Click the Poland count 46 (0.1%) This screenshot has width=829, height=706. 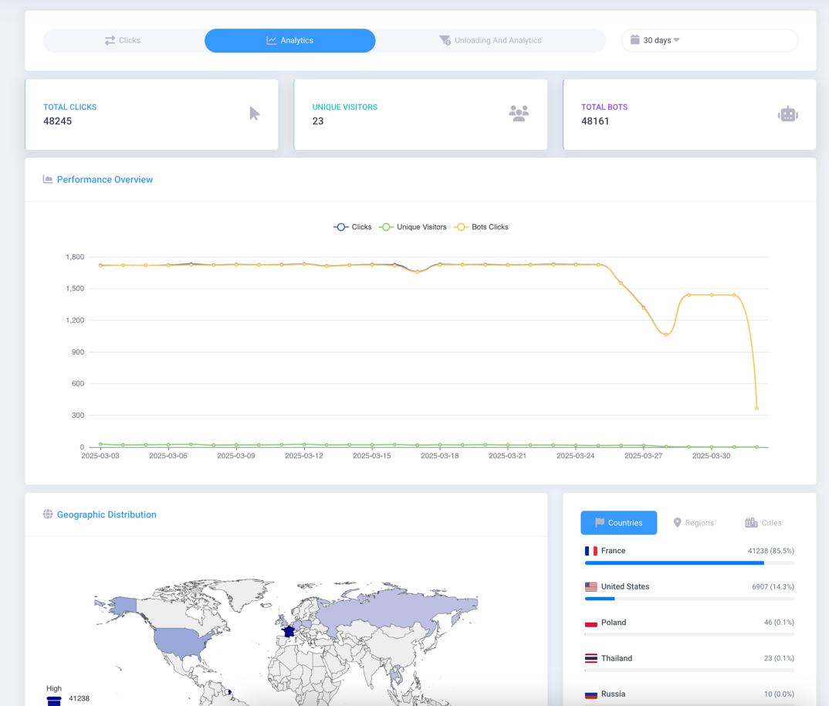(x=779, y=623)
